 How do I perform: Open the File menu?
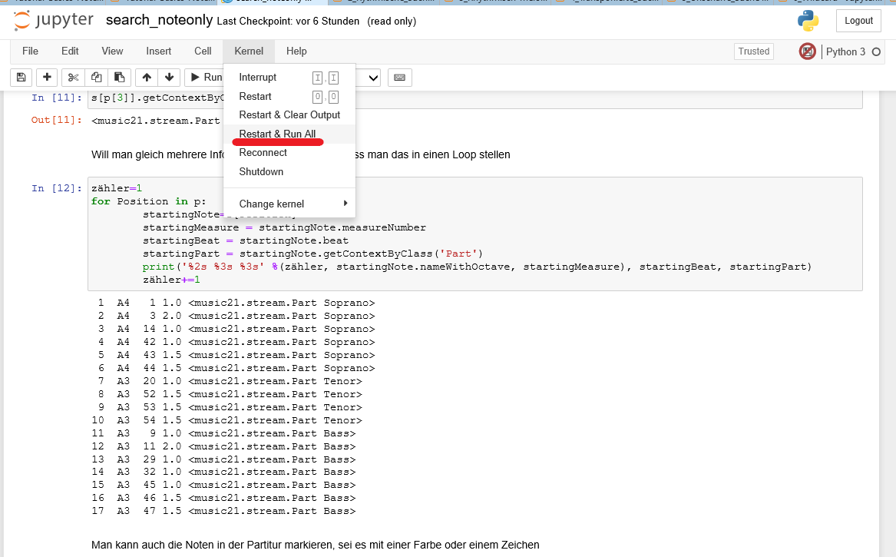(30, 51)
